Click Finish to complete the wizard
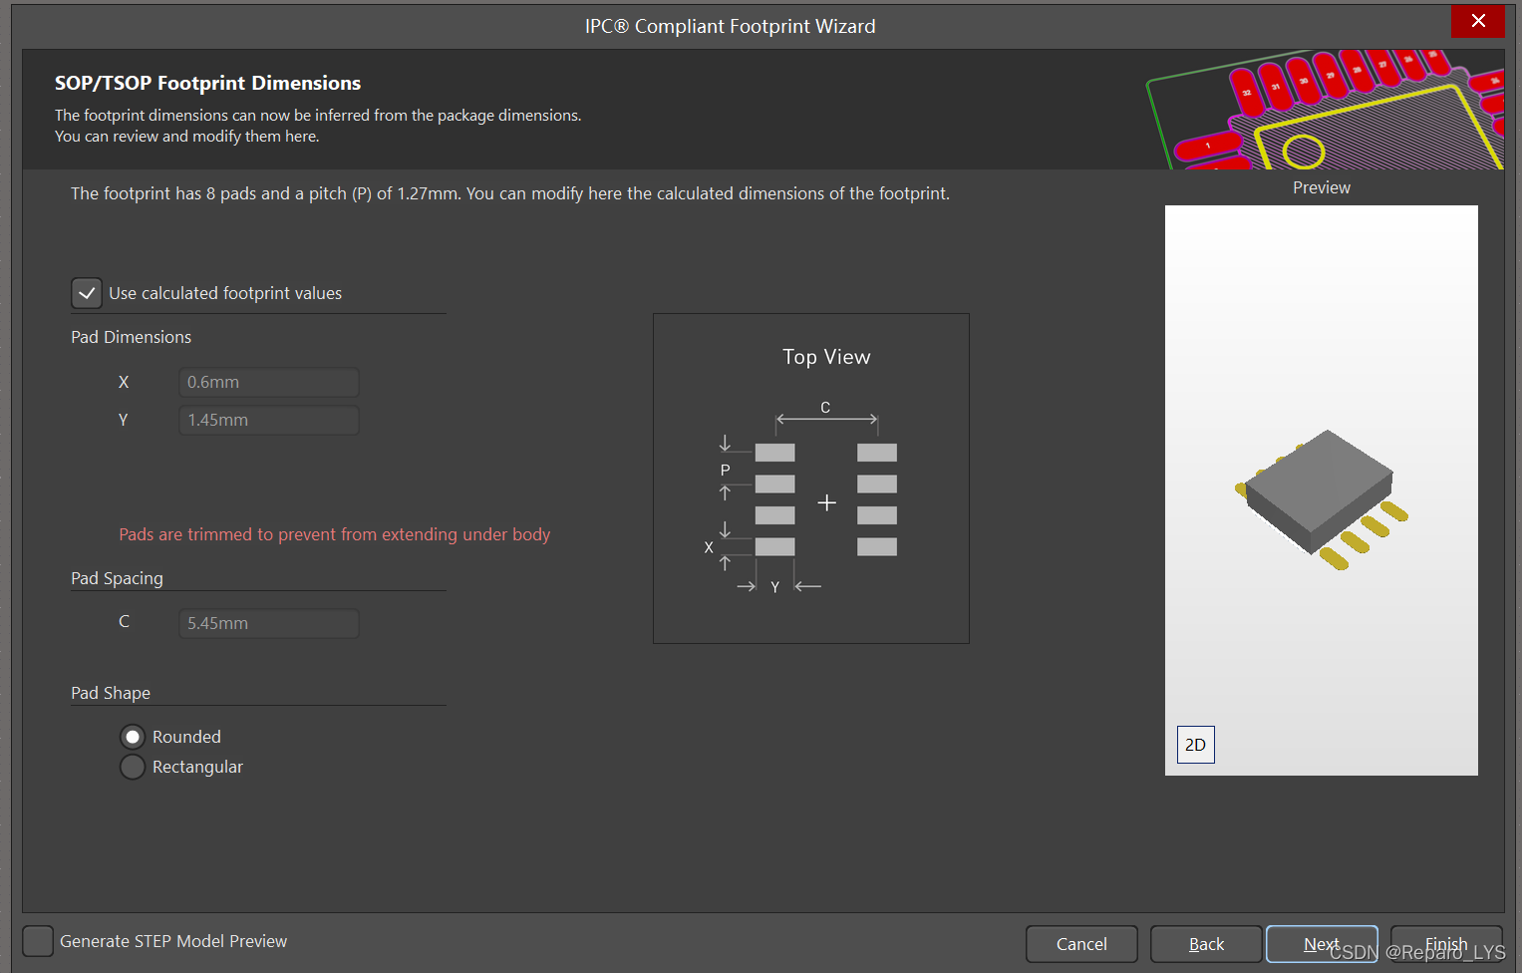1522x973 pixels. pos(1445,944)
